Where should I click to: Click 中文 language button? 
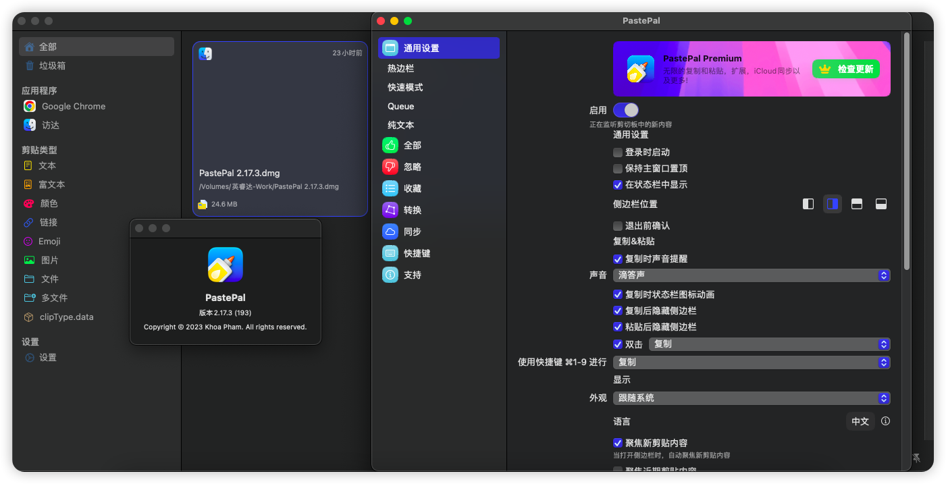click(x=860, y=421)
